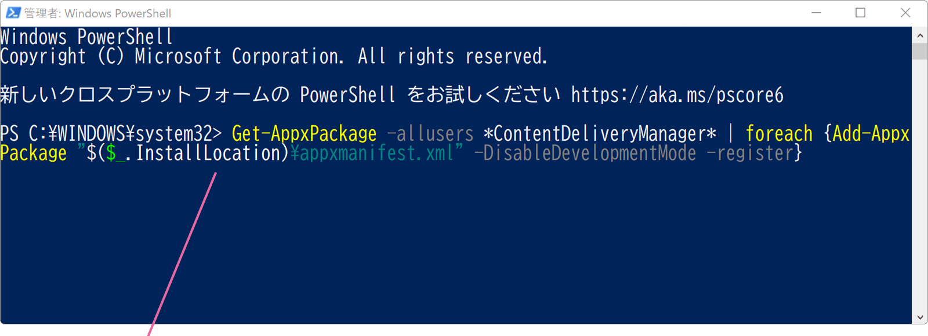The width and height of the screenshot is (928, 336).
Task: Click the -allusers parameter
Action: tap(430, 134)
